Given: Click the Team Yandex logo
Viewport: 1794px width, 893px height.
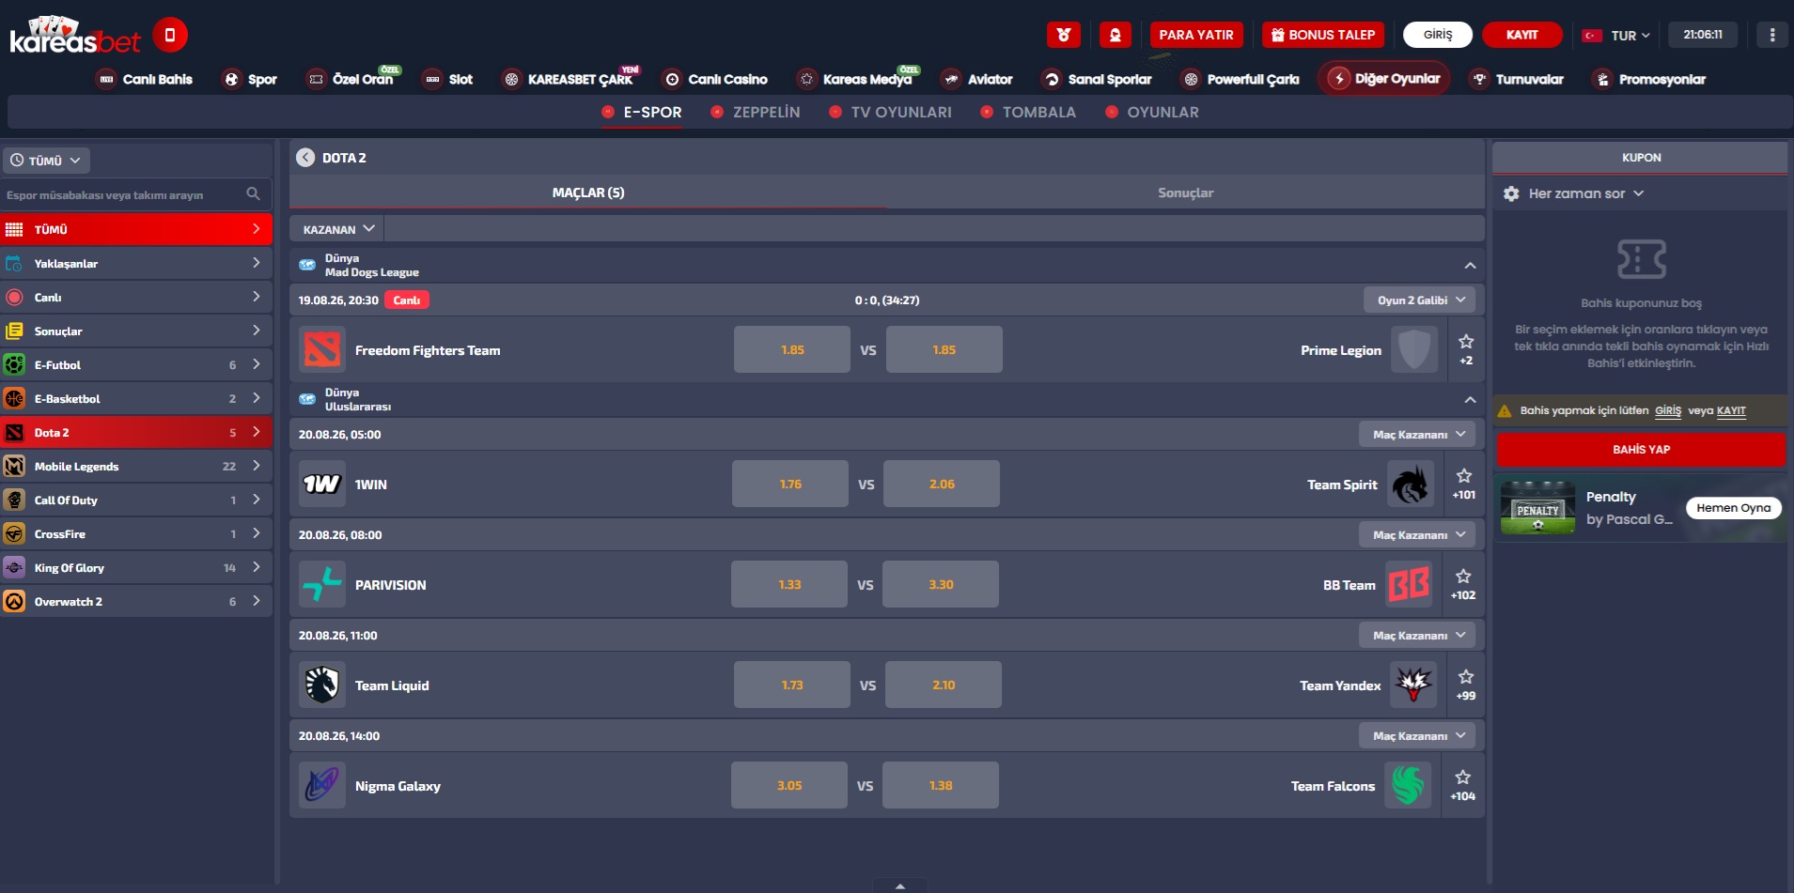Looking at the screenshot, I should click(x=1414, y=685).
